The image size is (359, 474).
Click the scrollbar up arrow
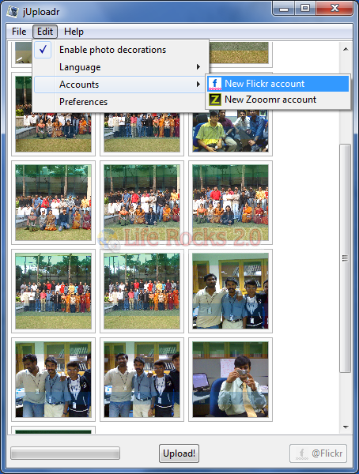pos(346,49)
